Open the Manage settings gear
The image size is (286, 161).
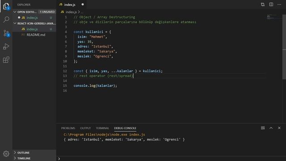point(6,154)
